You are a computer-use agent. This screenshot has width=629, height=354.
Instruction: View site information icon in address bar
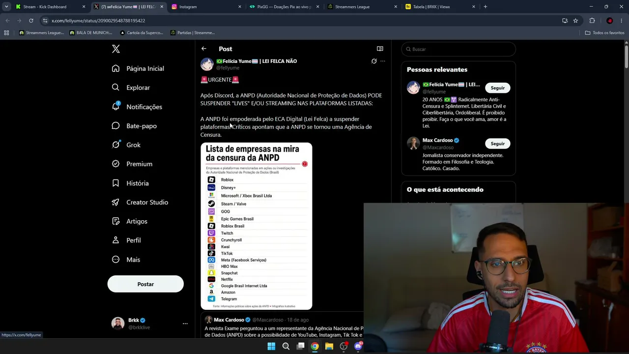click(45, 21)
